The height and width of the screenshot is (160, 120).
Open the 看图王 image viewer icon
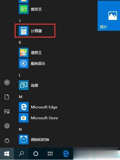[24, 53]
